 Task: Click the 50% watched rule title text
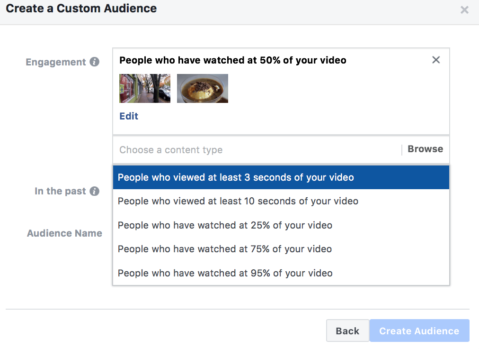tap(233, 60)
